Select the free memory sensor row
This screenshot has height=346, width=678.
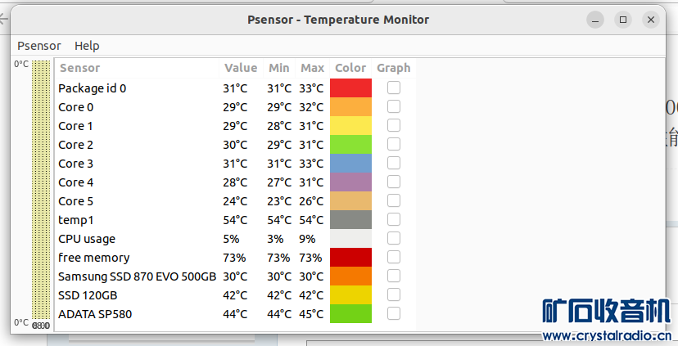[x=94, y=258]
